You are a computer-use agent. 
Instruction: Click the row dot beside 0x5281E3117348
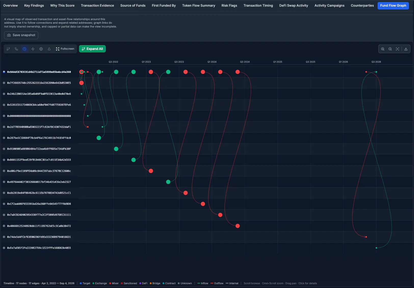click(x=4, y=105)
